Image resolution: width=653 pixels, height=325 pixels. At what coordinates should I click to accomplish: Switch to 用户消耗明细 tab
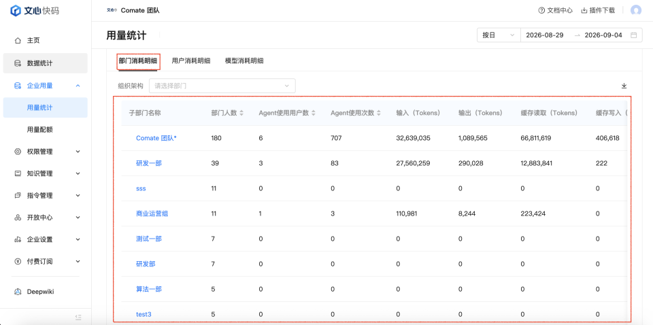pyautogui.click(x=191, y=61)
